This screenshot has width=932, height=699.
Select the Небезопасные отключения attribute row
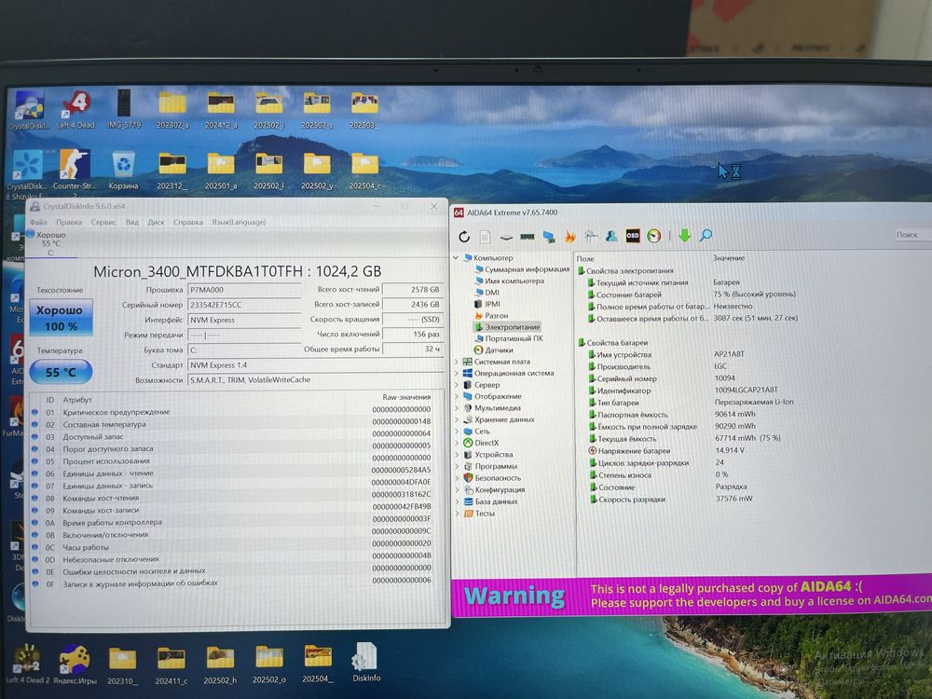(232, 559)
